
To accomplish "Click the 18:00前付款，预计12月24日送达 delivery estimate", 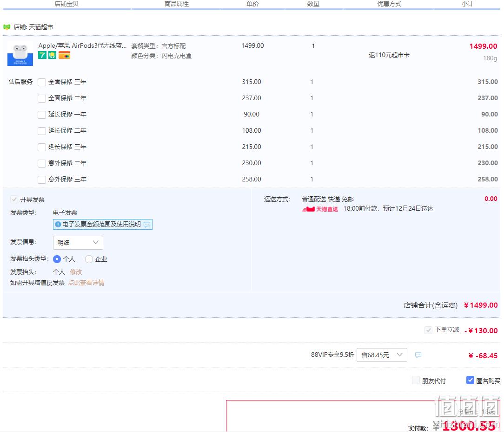I will coord(388,209).
